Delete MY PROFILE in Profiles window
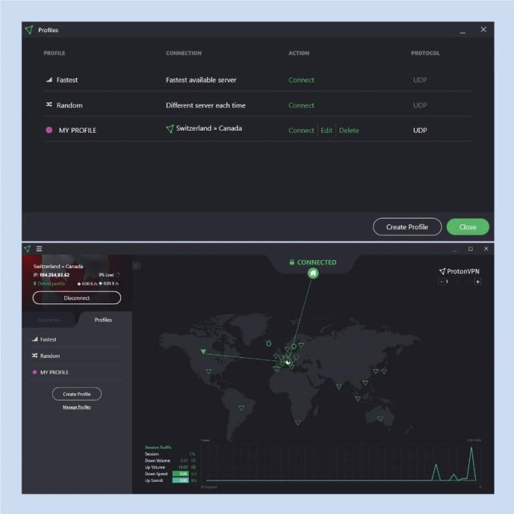This screenshot has width=514, height=514. pyautogui.click(x=349, y=130)
